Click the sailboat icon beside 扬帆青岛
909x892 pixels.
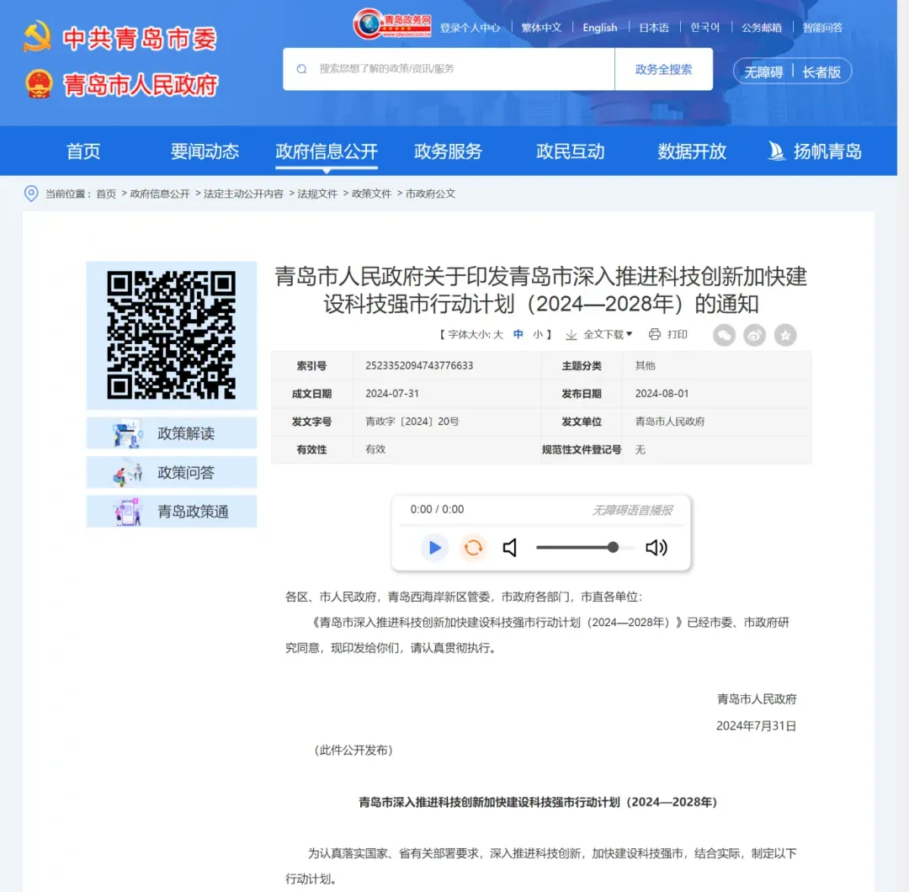coord(775,151)
